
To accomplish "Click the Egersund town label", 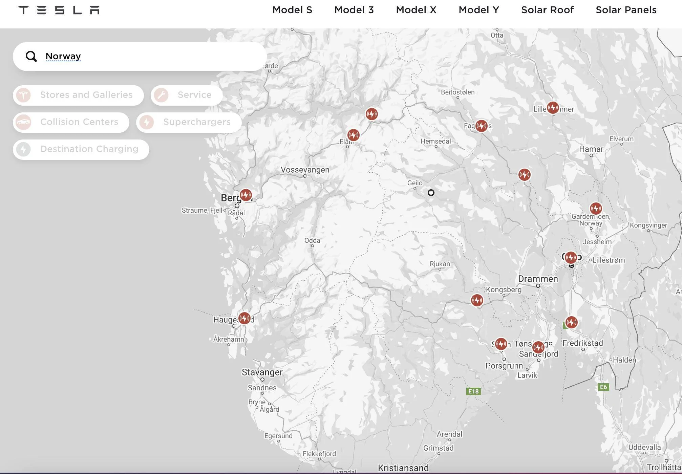I will click(278, 436).
